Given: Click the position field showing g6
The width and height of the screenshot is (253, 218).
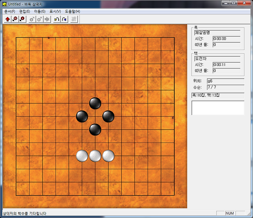Looking at the screenshot, I should [x=226, y=81].
